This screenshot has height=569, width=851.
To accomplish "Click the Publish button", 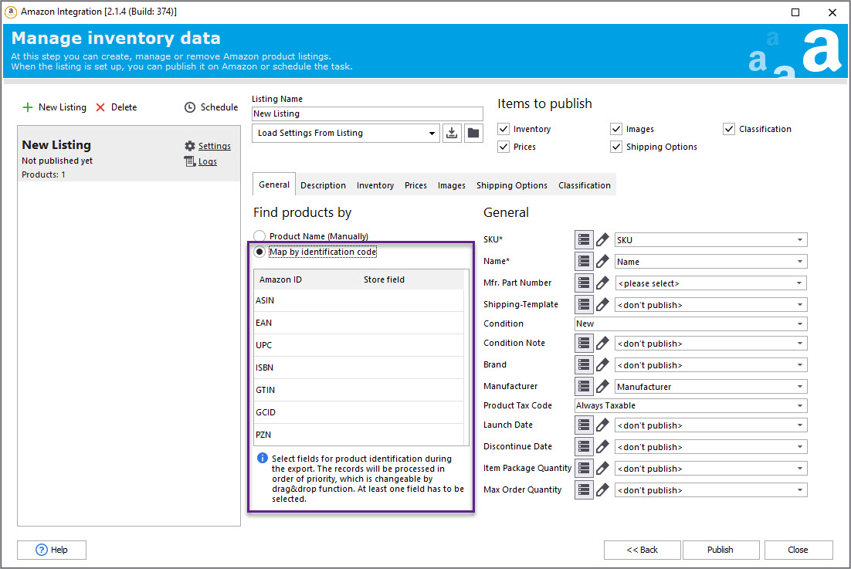I will tap(720, 550).
